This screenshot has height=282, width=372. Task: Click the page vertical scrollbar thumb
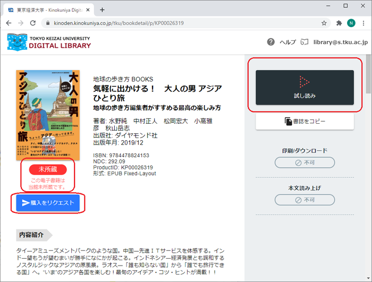click(x=368, y=73)
